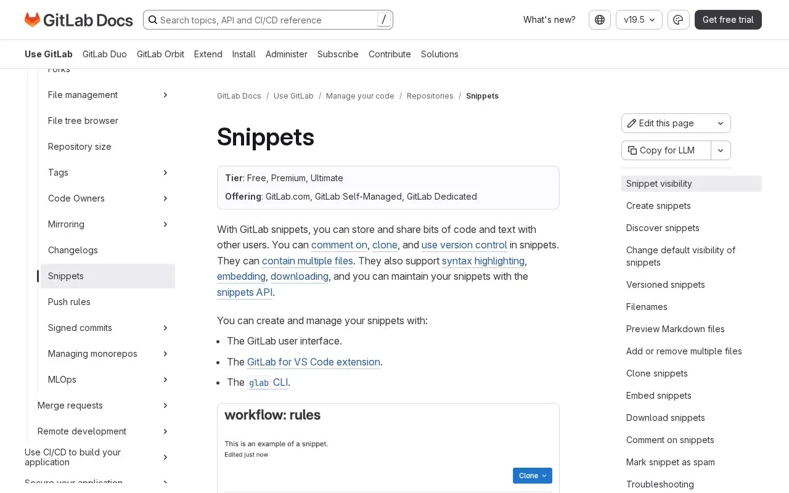Expand the File management section
The image size is (789, 493).
[165, 95]
